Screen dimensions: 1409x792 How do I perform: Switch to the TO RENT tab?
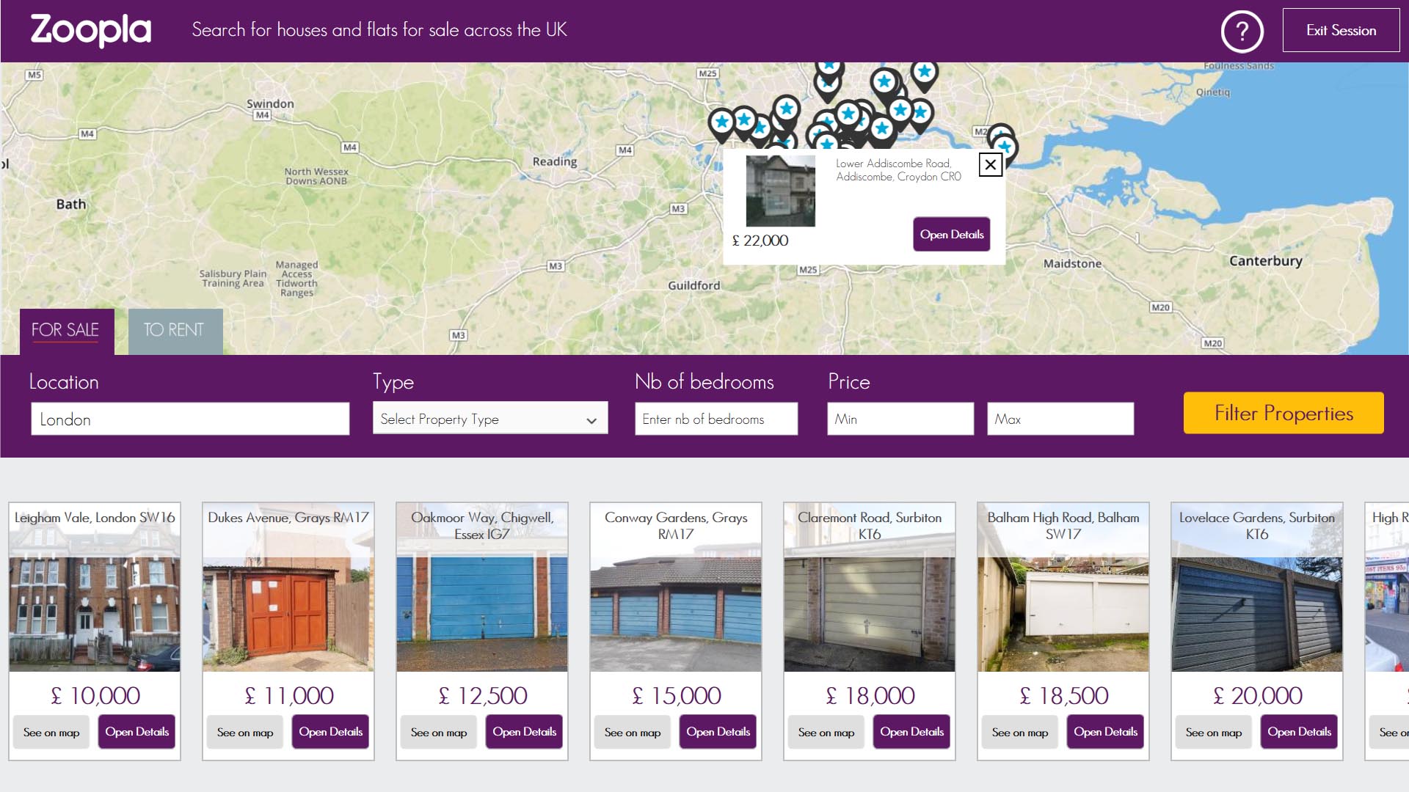(x=175, y=331)
